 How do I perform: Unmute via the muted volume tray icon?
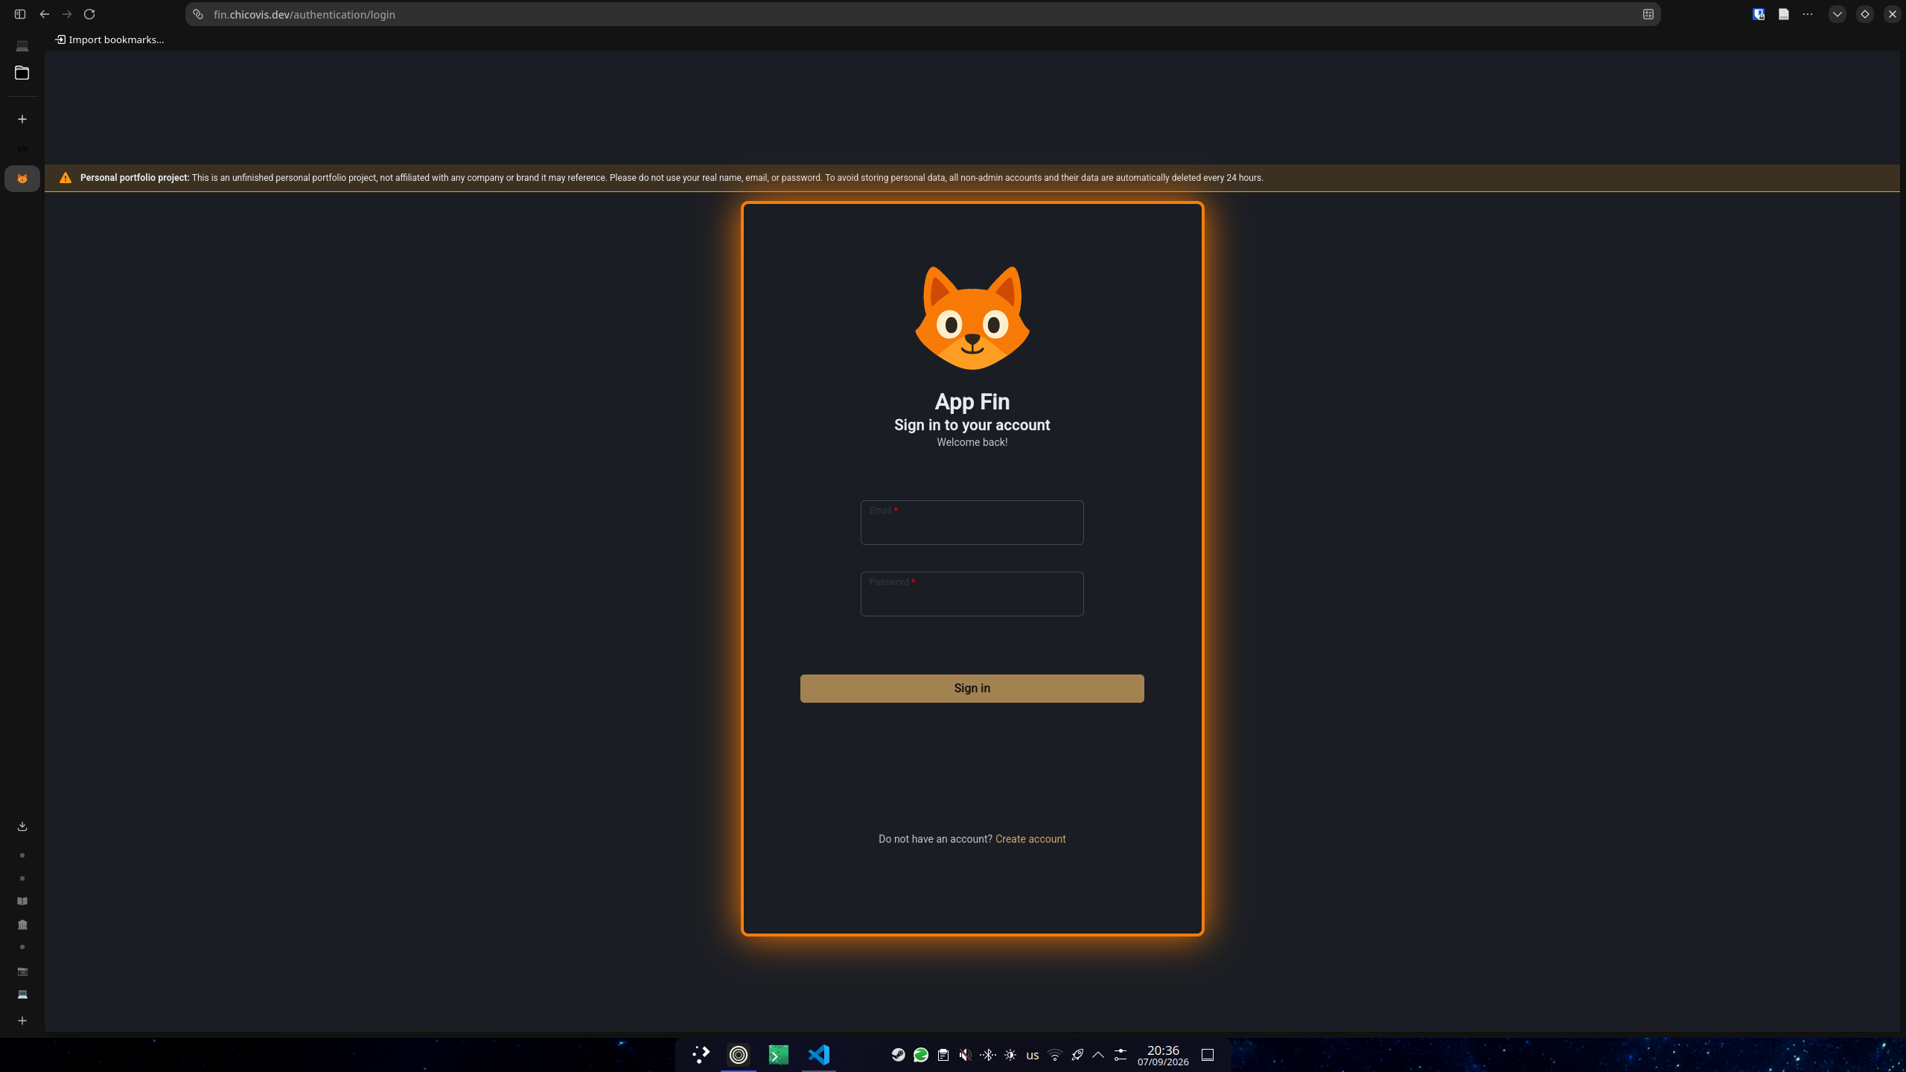coord(966,1055)
